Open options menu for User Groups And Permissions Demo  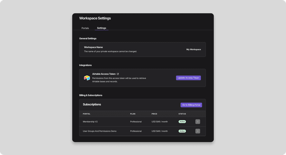point(198,131)
